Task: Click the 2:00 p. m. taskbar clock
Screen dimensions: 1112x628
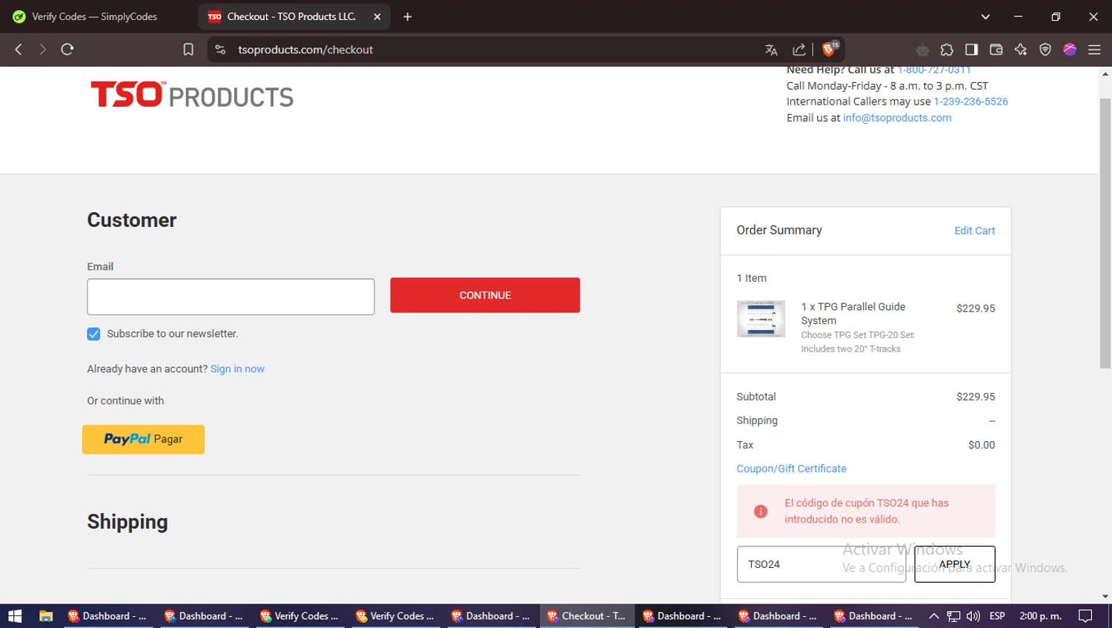Action: pos(1040,616)
